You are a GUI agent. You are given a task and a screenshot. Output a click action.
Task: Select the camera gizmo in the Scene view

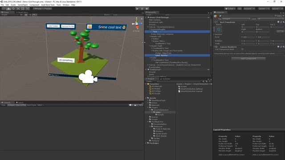click(88, 77)
